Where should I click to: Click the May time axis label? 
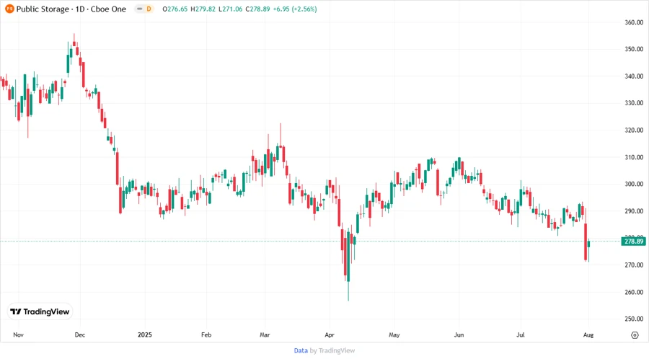click(394, 334)
